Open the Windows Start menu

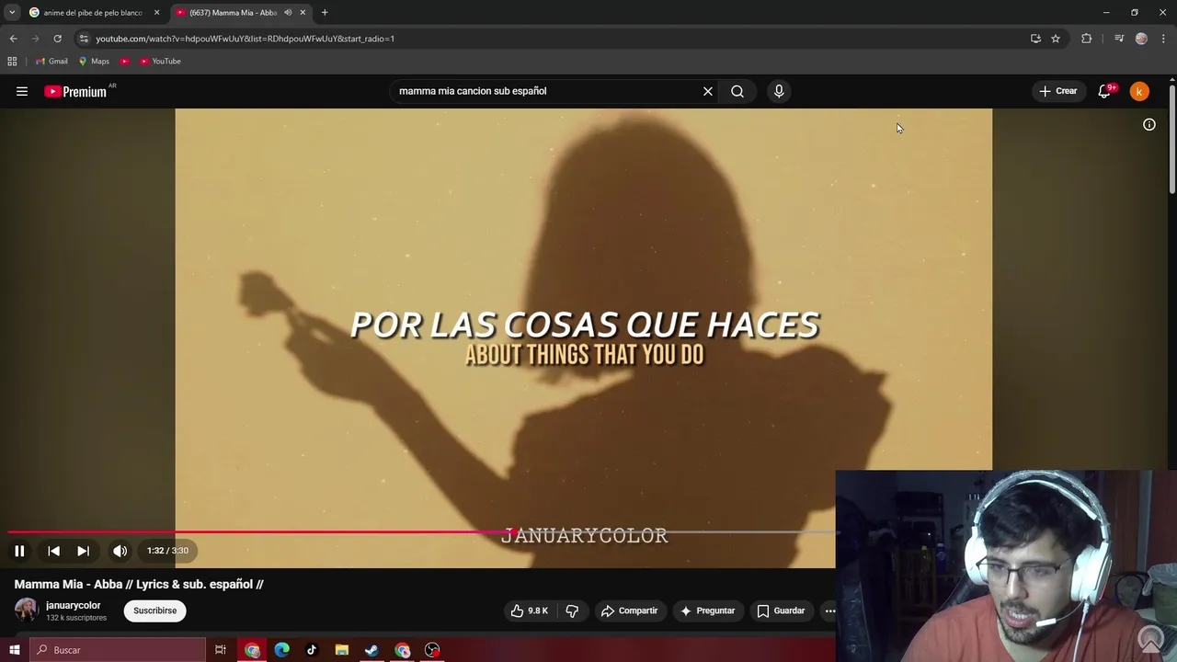15,650
